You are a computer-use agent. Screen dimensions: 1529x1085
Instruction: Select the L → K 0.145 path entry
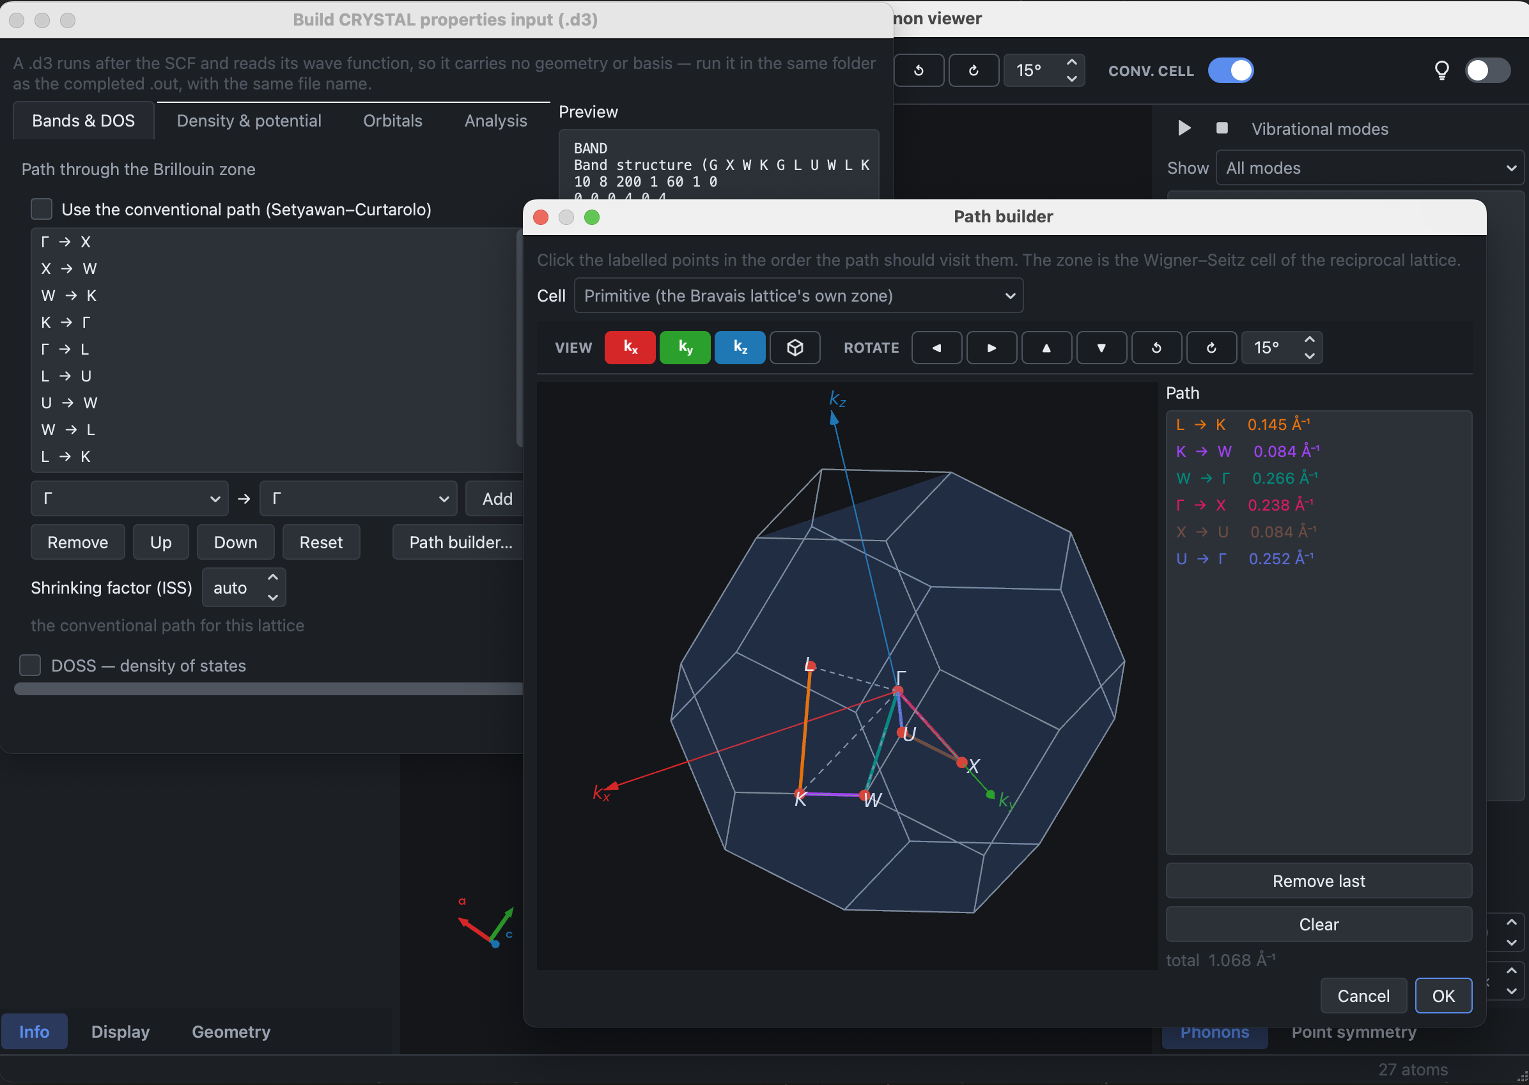point(1319,424)
